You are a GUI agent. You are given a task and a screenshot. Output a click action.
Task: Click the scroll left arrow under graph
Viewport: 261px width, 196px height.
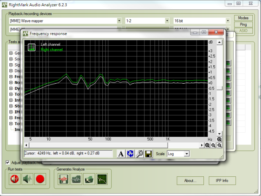pos(26,145)
